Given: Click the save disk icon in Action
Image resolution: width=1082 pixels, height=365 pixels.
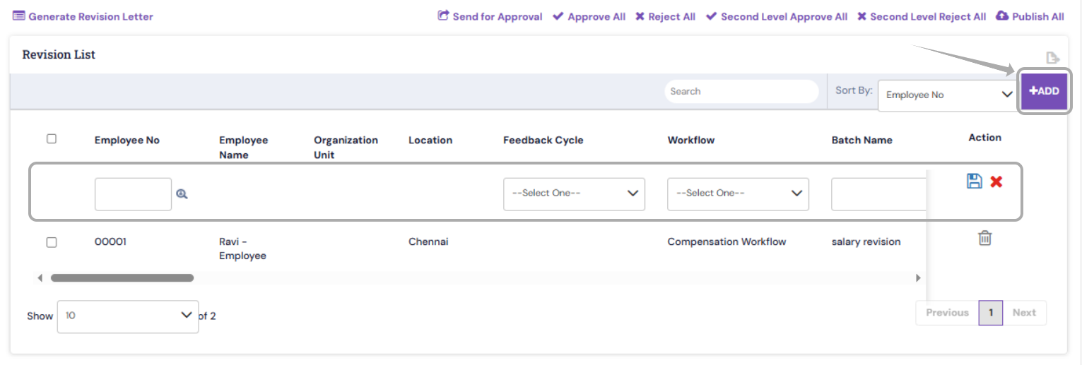Looking at the screenshot, I should (975, 181).
